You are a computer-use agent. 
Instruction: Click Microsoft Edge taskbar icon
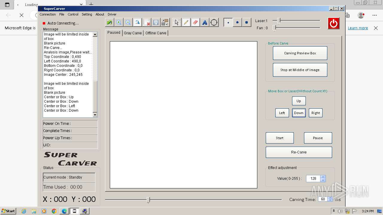click(64, 211)
